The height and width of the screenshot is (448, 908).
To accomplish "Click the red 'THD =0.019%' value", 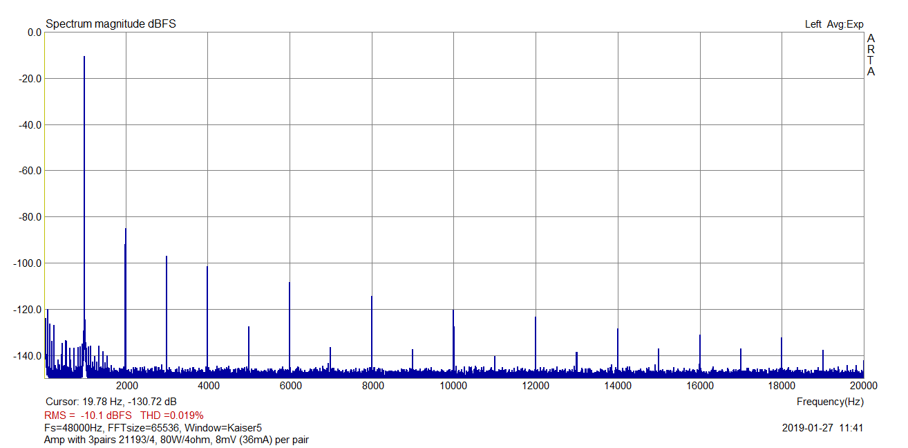I will tap(172, 416).
